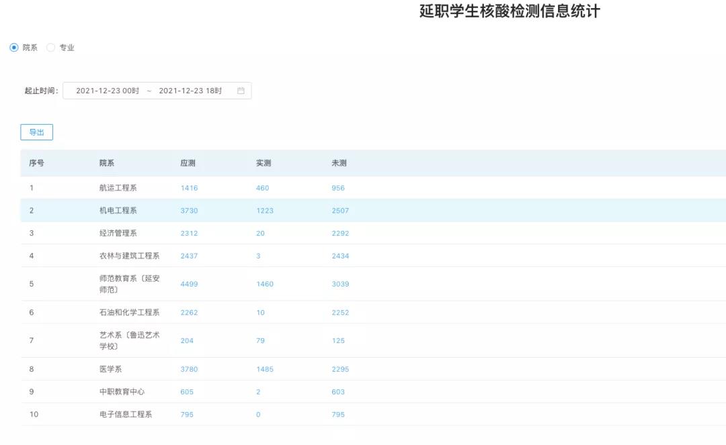Open 实测 value 460 for 航运工程系

click(x=263, y=188)
